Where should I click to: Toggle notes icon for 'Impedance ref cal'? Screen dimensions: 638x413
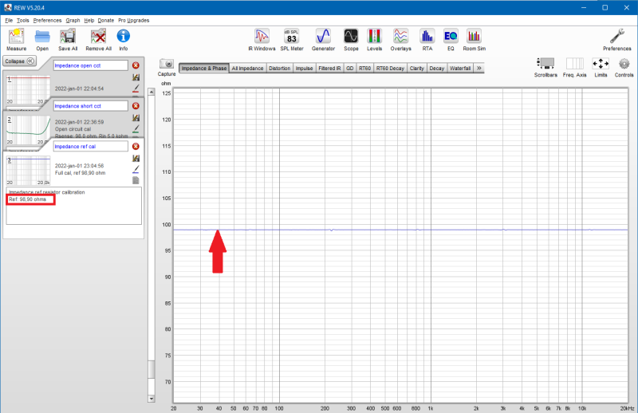(136, 180)
